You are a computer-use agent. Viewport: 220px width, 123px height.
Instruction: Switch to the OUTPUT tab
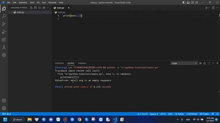click(71, 63)
